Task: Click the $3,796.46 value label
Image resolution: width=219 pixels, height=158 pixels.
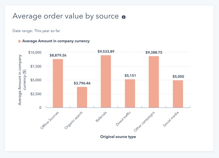Action: click(82, 83)
